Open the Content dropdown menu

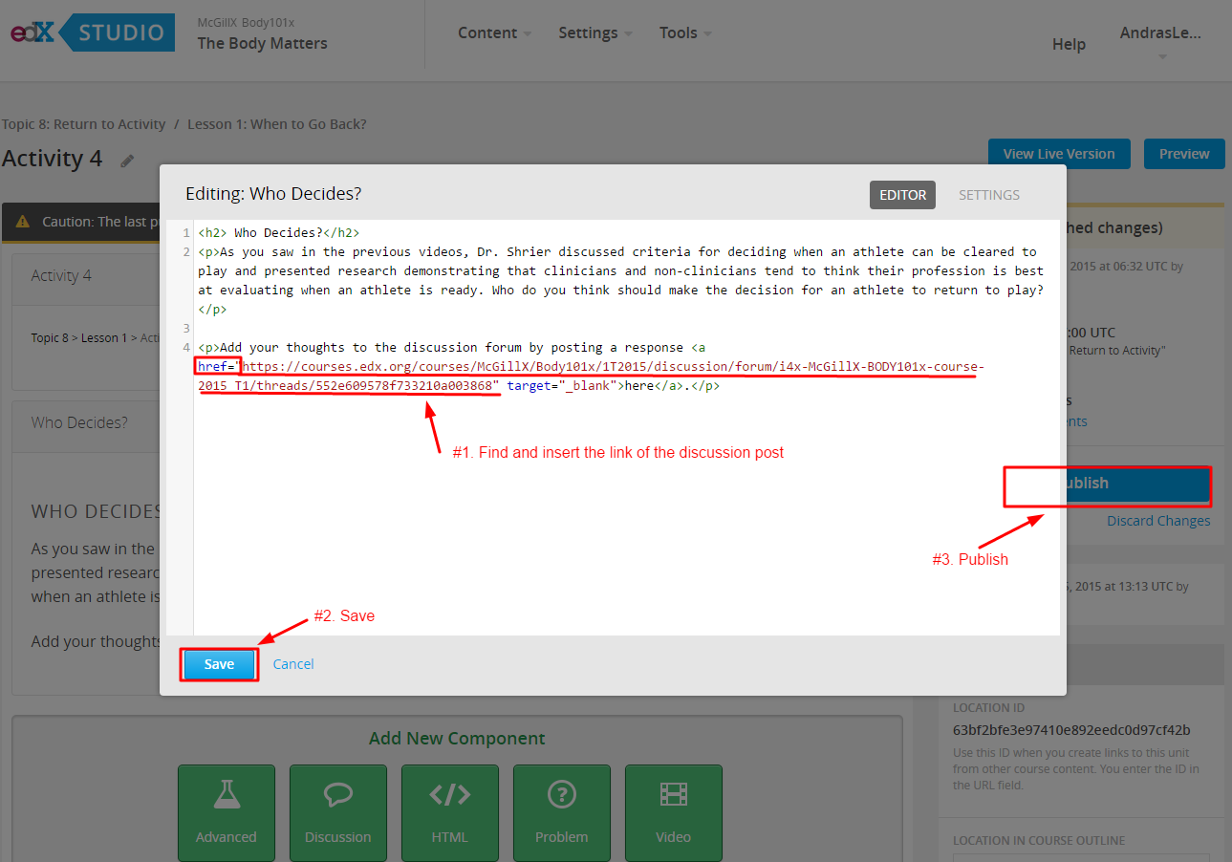pyautogui.click(x=494, y=32)
